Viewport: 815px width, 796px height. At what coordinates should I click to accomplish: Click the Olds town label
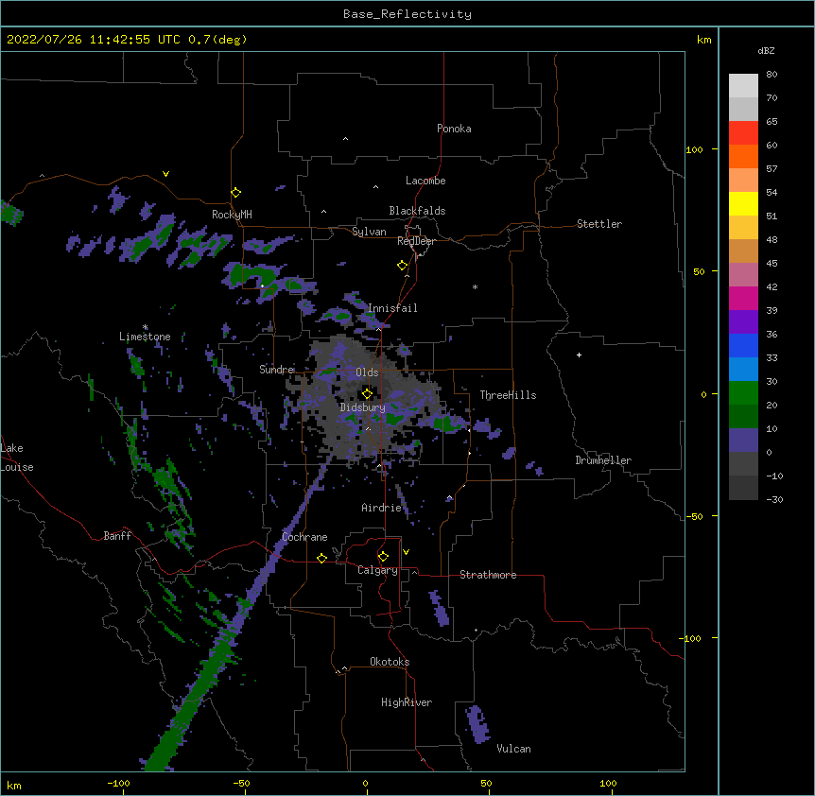(x=367, y=372)
